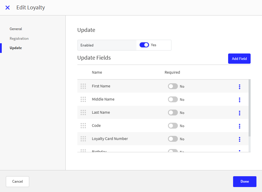Cancel the loyalty edits
Viewport: 262px width, 192px height.
click(17, 181)
